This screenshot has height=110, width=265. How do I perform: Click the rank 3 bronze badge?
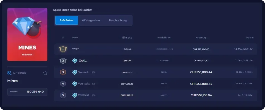pyautogui.click(x=63, y=72)
